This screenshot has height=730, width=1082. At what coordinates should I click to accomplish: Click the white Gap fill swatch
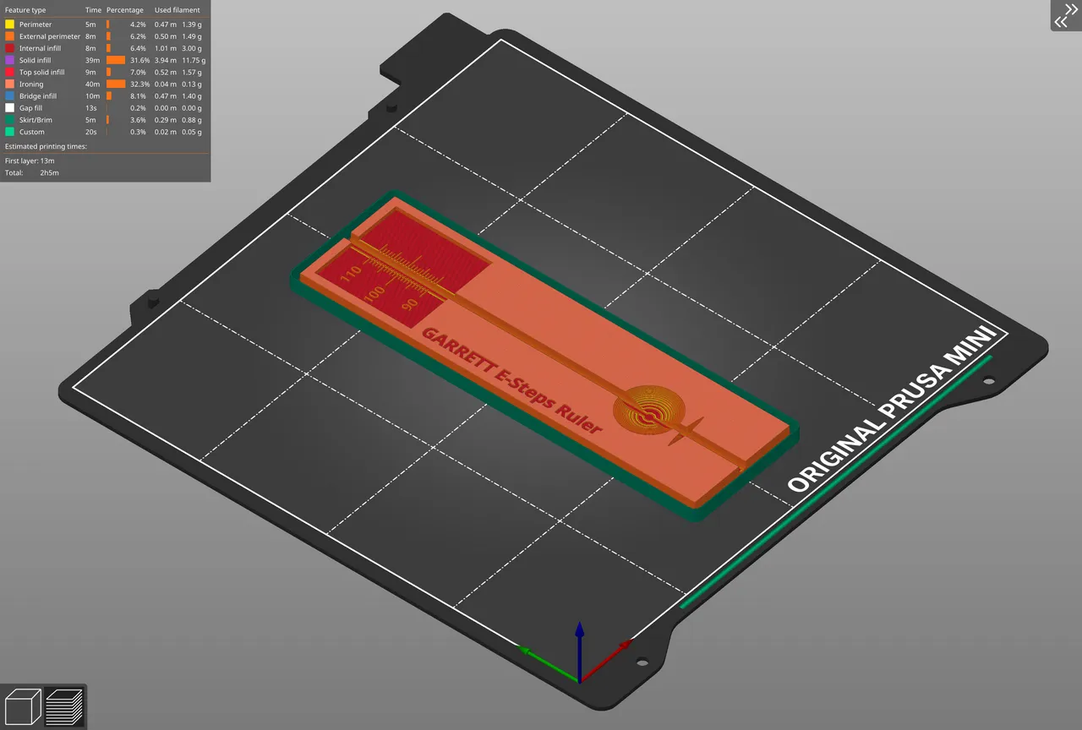pyautogui.click(x=9, y=108)
